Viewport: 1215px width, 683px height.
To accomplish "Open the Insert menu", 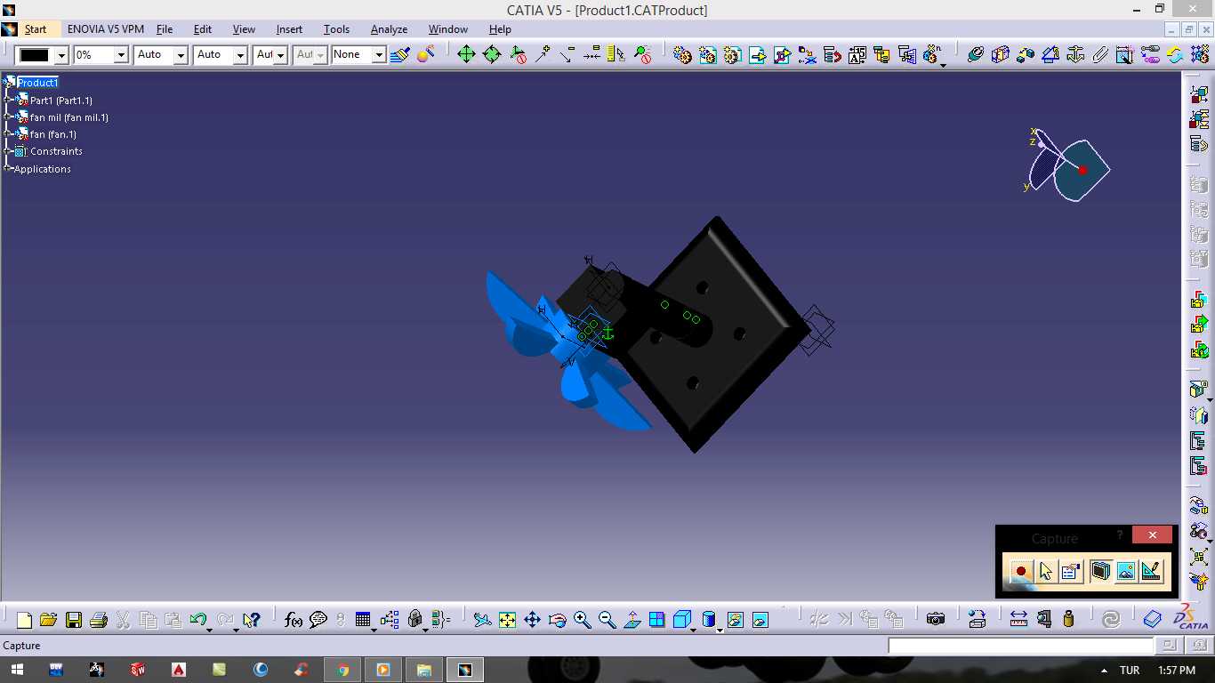I will click(289, 29).
